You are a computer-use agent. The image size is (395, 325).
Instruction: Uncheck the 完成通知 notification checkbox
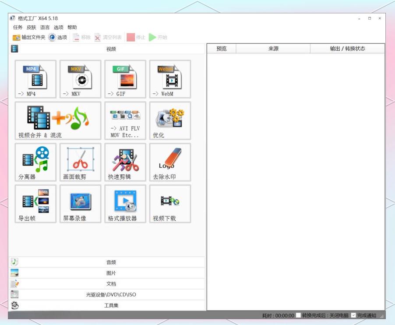353,315
